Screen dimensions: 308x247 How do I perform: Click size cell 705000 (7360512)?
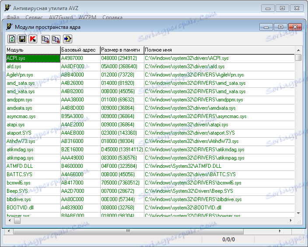[x=120, y=183]
